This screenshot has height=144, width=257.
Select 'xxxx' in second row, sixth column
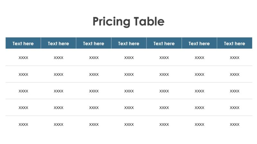(x=199, y=75)
